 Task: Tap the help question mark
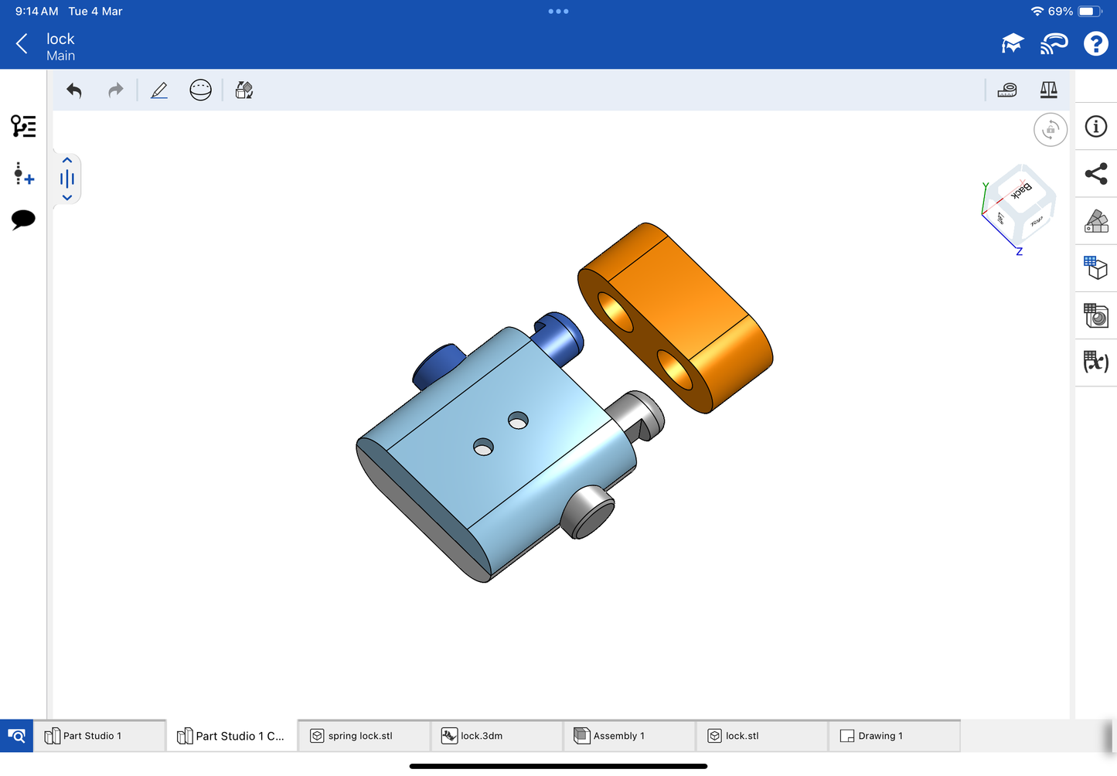click(1095, 44)
